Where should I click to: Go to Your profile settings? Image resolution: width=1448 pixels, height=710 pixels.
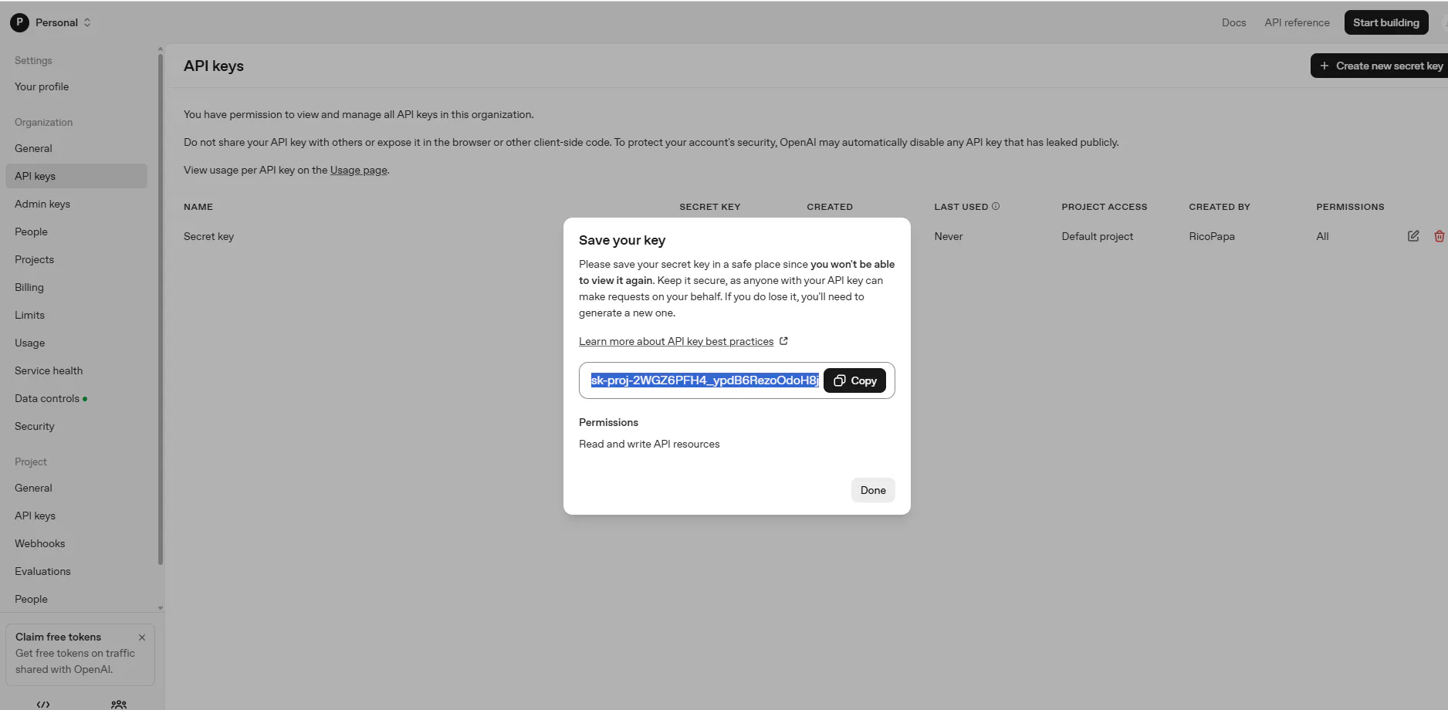tap(42, 86)
